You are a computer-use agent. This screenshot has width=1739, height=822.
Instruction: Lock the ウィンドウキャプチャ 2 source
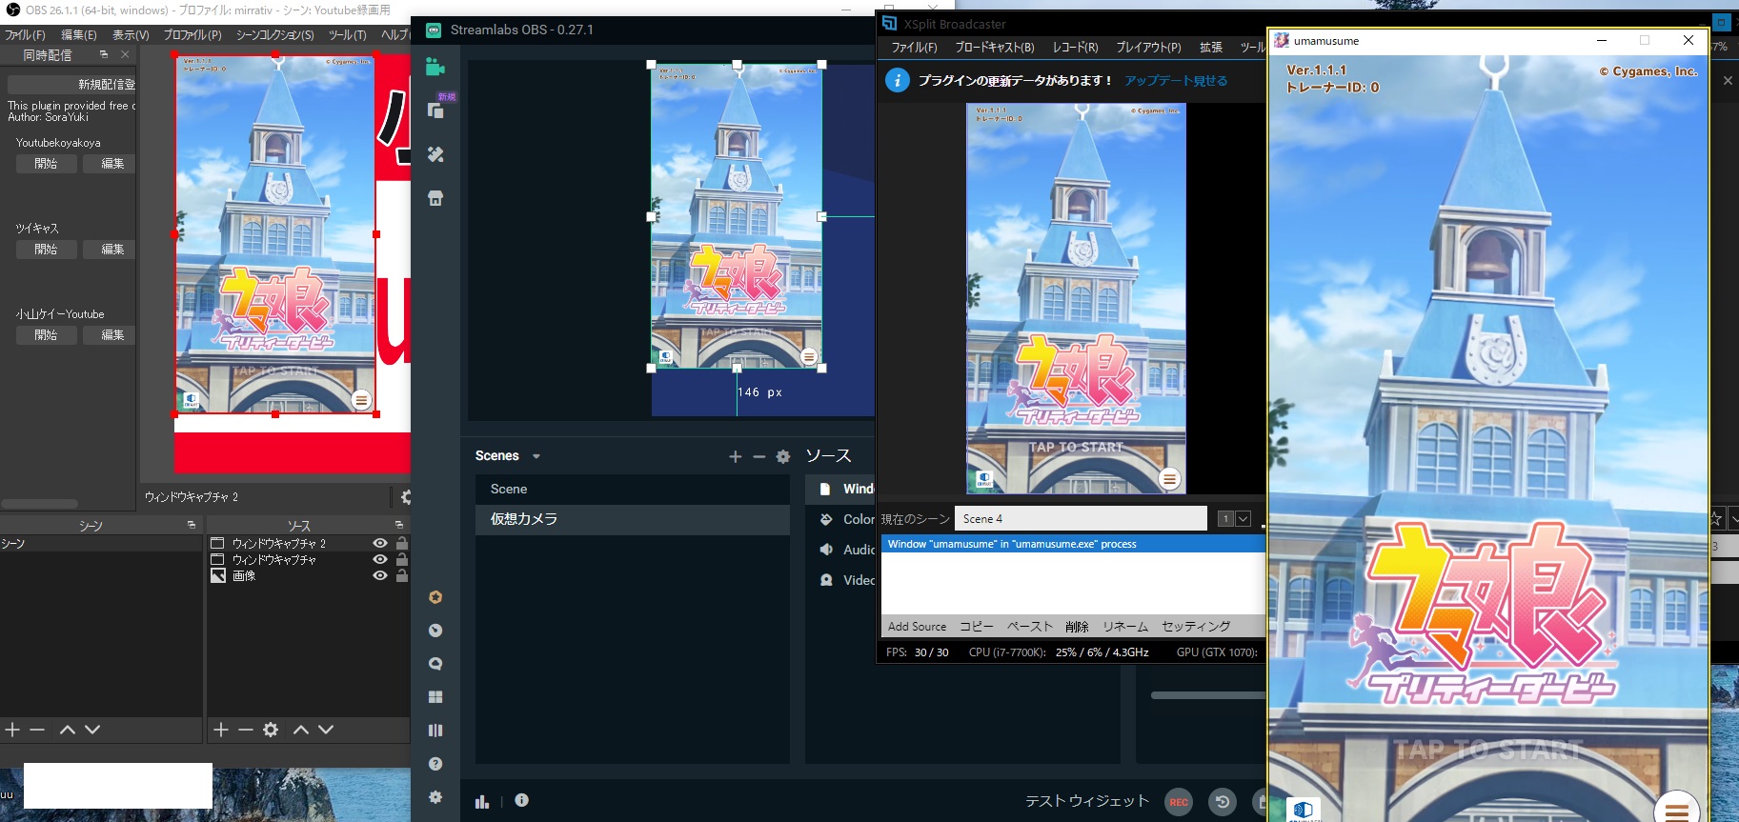[x=402, y=543]
